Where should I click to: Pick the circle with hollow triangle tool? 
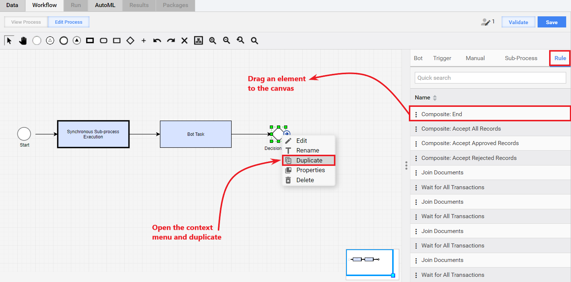50,40
